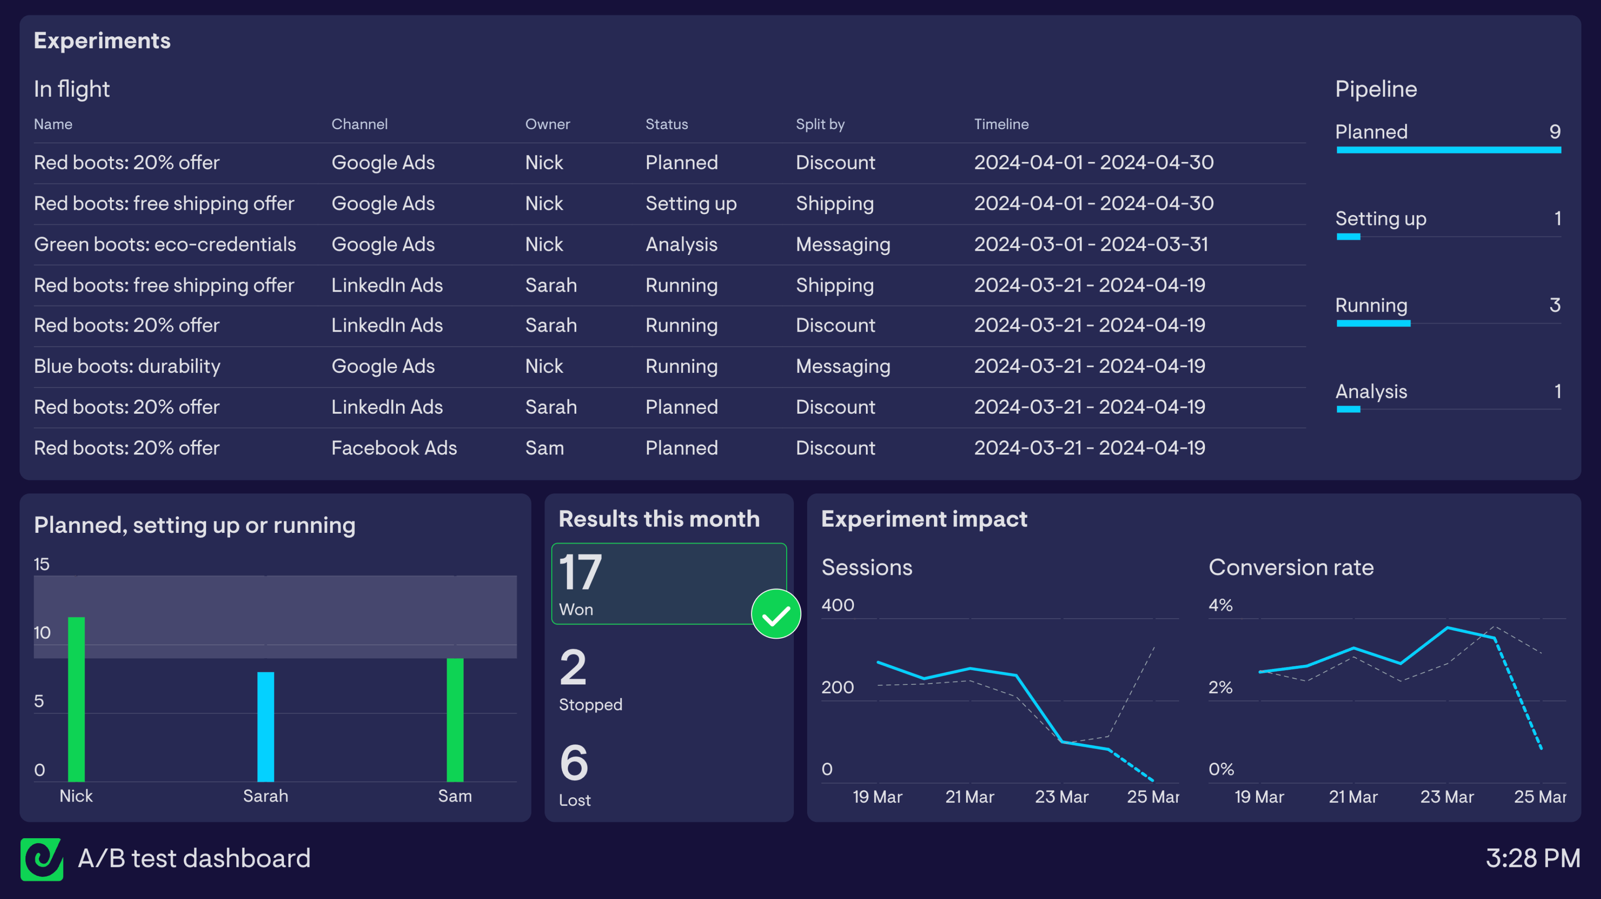
Task: Click Planned, setting up or running title
Action: 195,525
